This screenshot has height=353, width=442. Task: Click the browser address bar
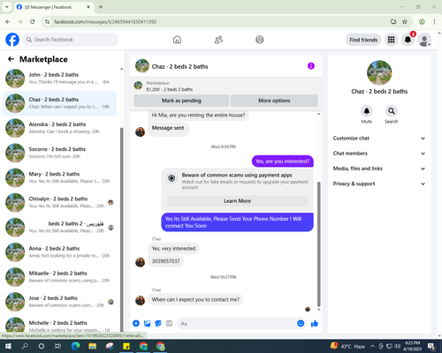point(218,21)
